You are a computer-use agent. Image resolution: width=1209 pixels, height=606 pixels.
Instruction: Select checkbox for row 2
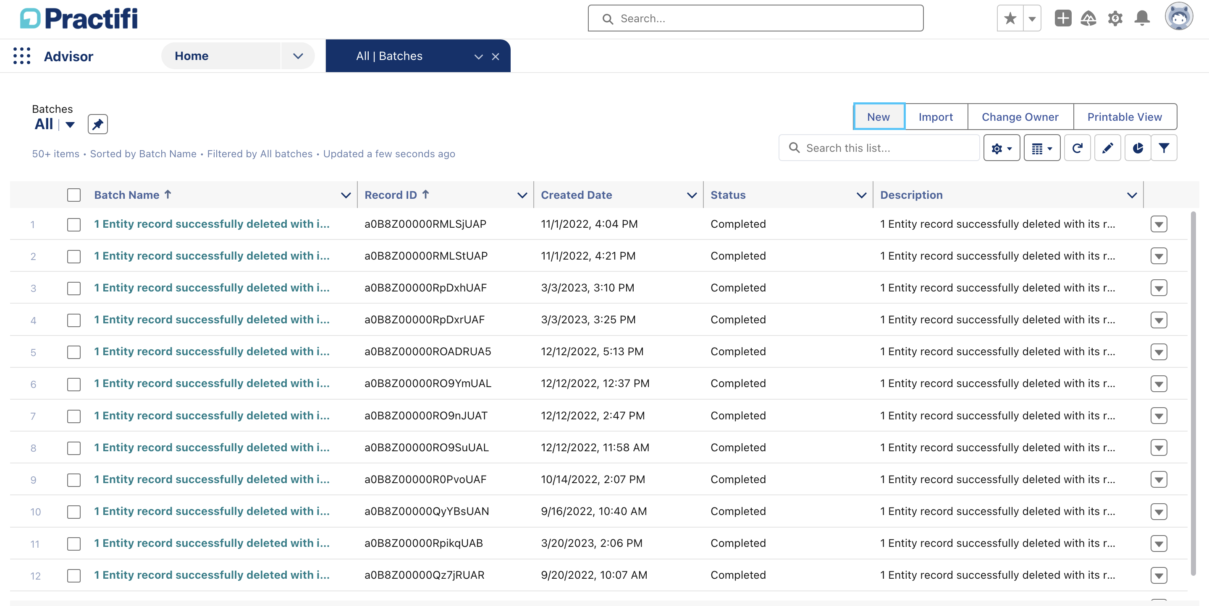73,256
